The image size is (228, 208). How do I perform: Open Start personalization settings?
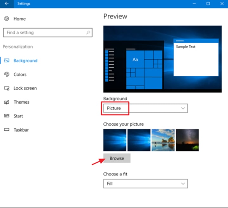(x=18, y=116)
